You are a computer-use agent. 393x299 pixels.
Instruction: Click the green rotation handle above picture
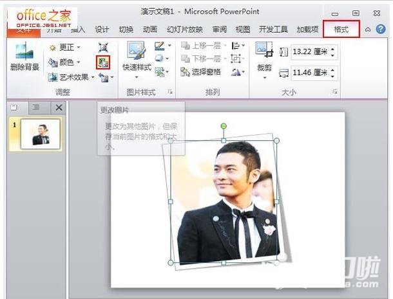224,126
